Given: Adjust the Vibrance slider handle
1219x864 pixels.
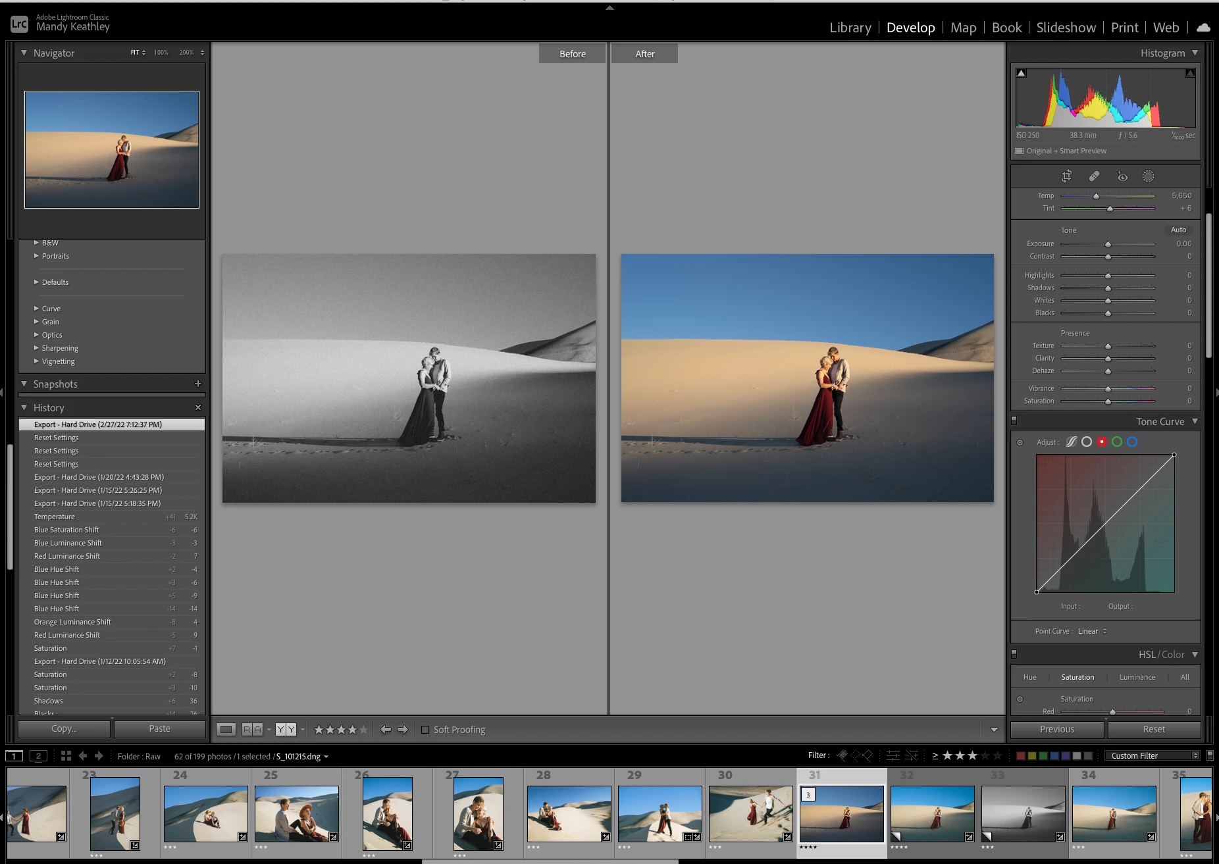Looking at the screenshot, I should pyautogui.click(x=1108, y=389).
